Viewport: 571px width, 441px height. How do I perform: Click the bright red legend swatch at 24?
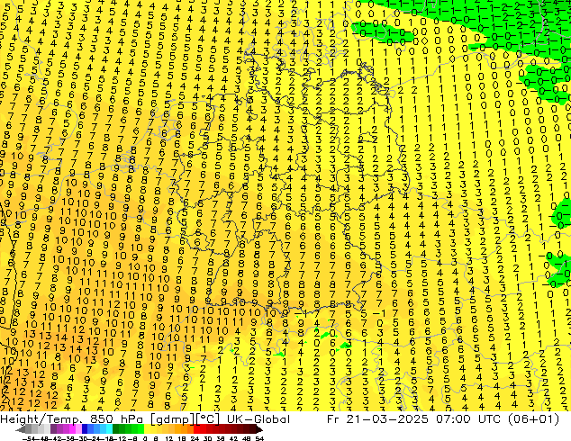(x=196, y=429)
